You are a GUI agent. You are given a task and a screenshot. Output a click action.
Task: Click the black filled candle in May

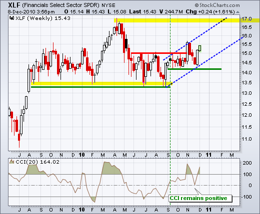coord(126,43)
